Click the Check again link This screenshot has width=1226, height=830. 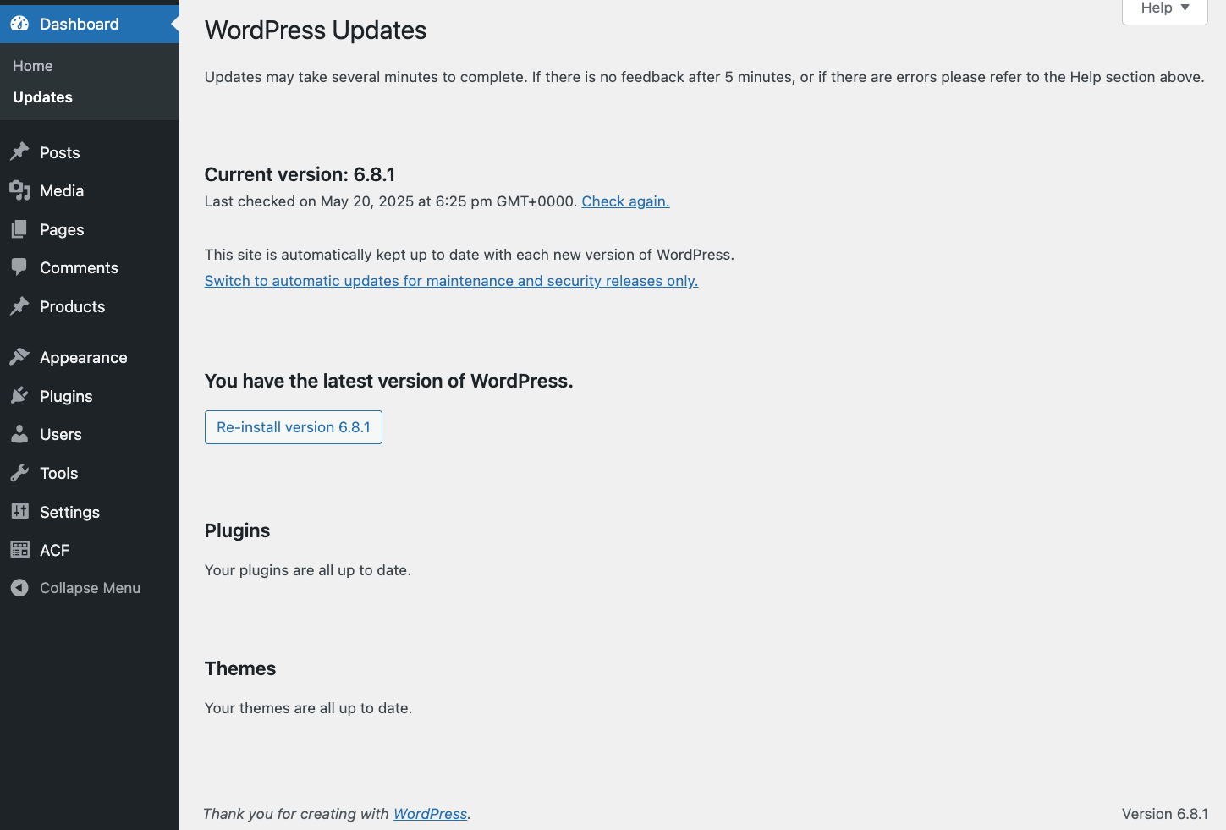pos(625,201)
